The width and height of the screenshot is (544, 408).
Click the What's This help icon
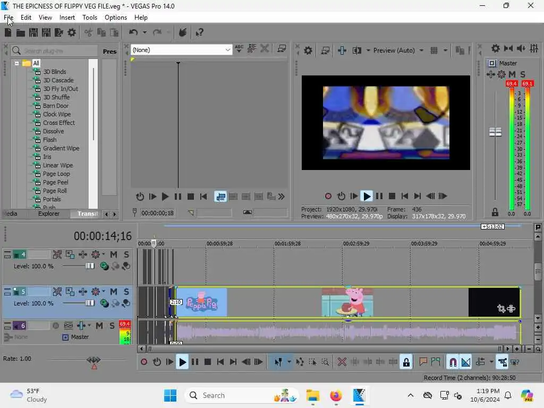[x=199, y=32]
